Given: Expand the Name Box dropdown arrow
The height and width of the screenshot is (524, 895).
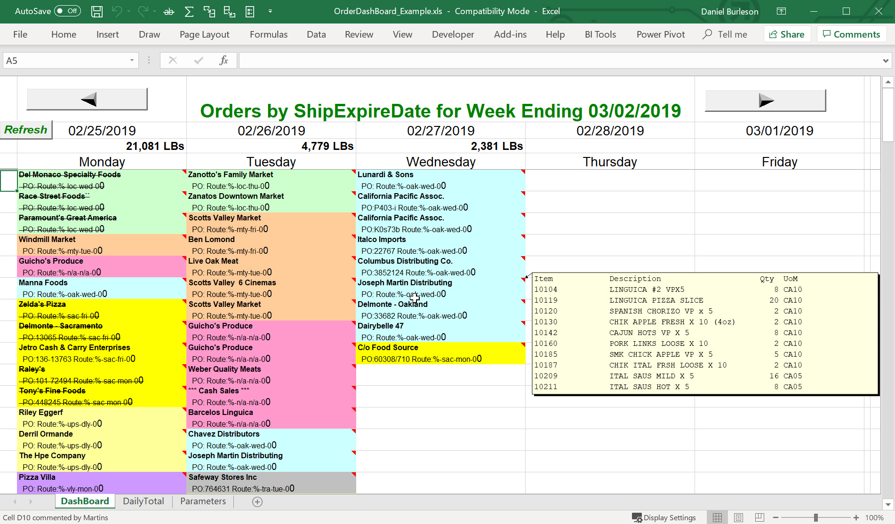Looking at the screenshot, I should tap(132, 60).
